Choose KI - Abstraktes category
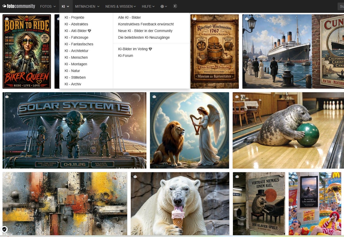 [x=76, y=24]
